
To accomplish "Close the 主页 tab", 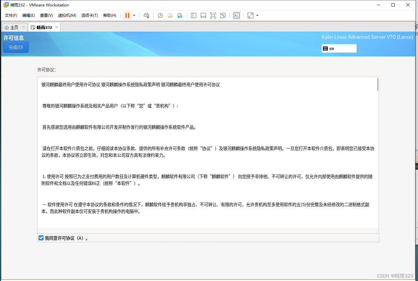I will (24, 27).
